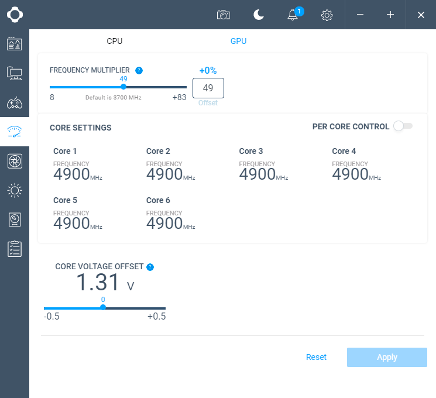436x398 pixels.
Task: Open the Power supply sidebar icon
Action: pyautogui.click(x=14, y=219)
